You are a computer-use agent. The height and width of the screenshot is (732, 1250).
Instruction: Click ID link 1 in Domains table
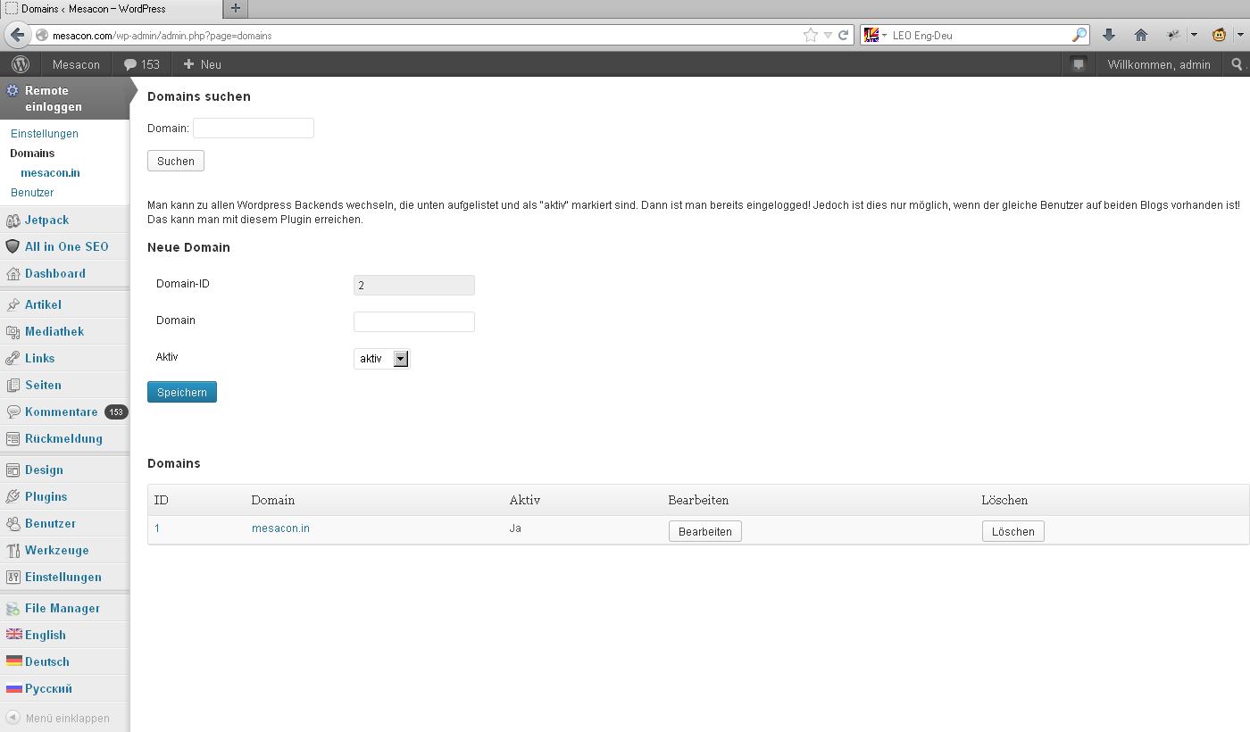(157, 528)
